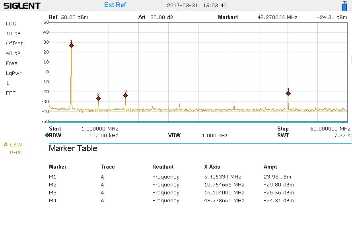Screen dimensions: 352x238
Task: Click the X Axis column header
Action: coord(212,167)
